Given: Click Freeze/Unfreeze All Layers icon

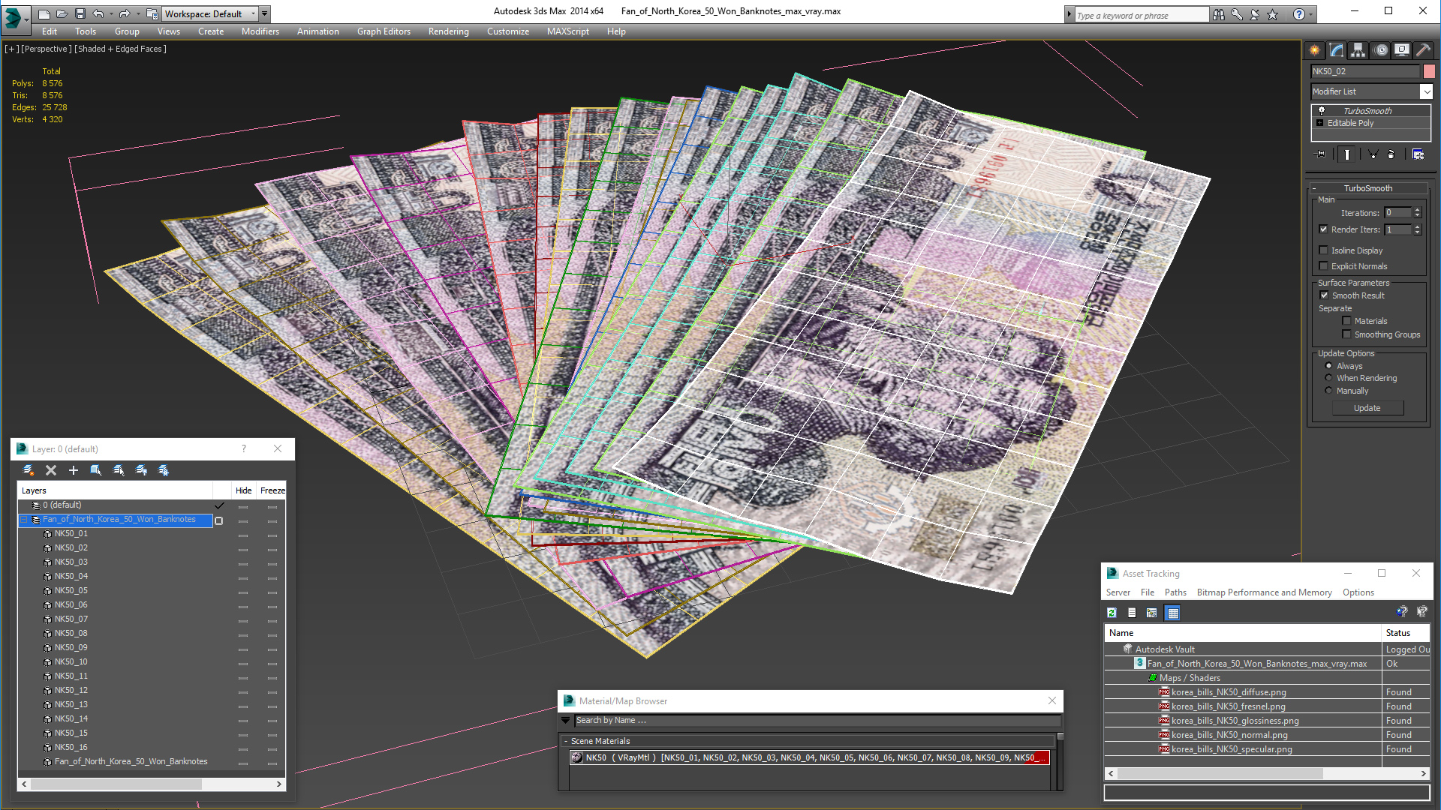Looking at the screenshot, I should pos(164,470).
